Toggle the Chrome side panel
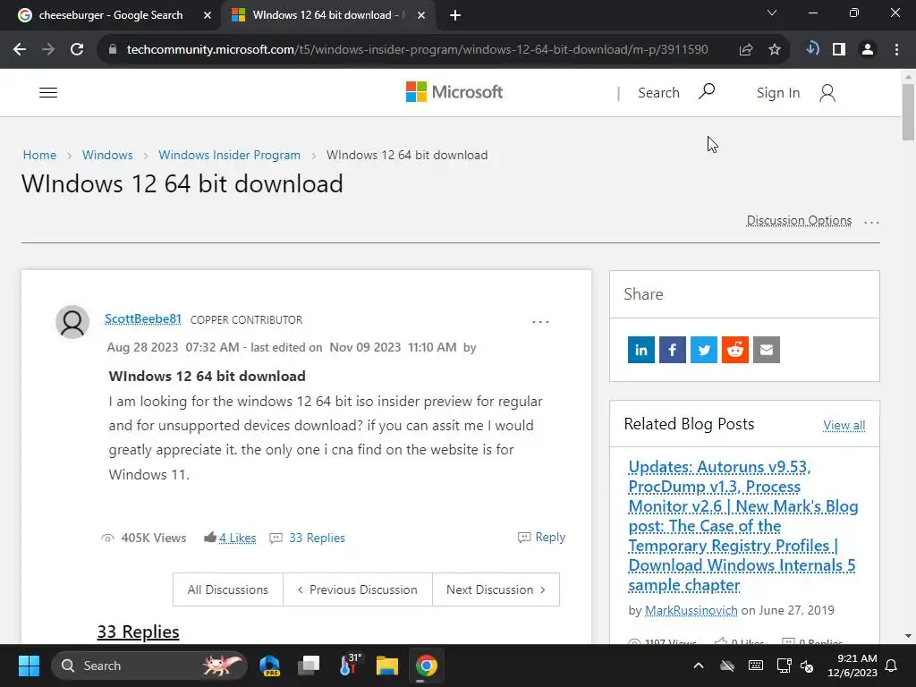This screenshot has height=687, width=916. click(x=839, y=49)
